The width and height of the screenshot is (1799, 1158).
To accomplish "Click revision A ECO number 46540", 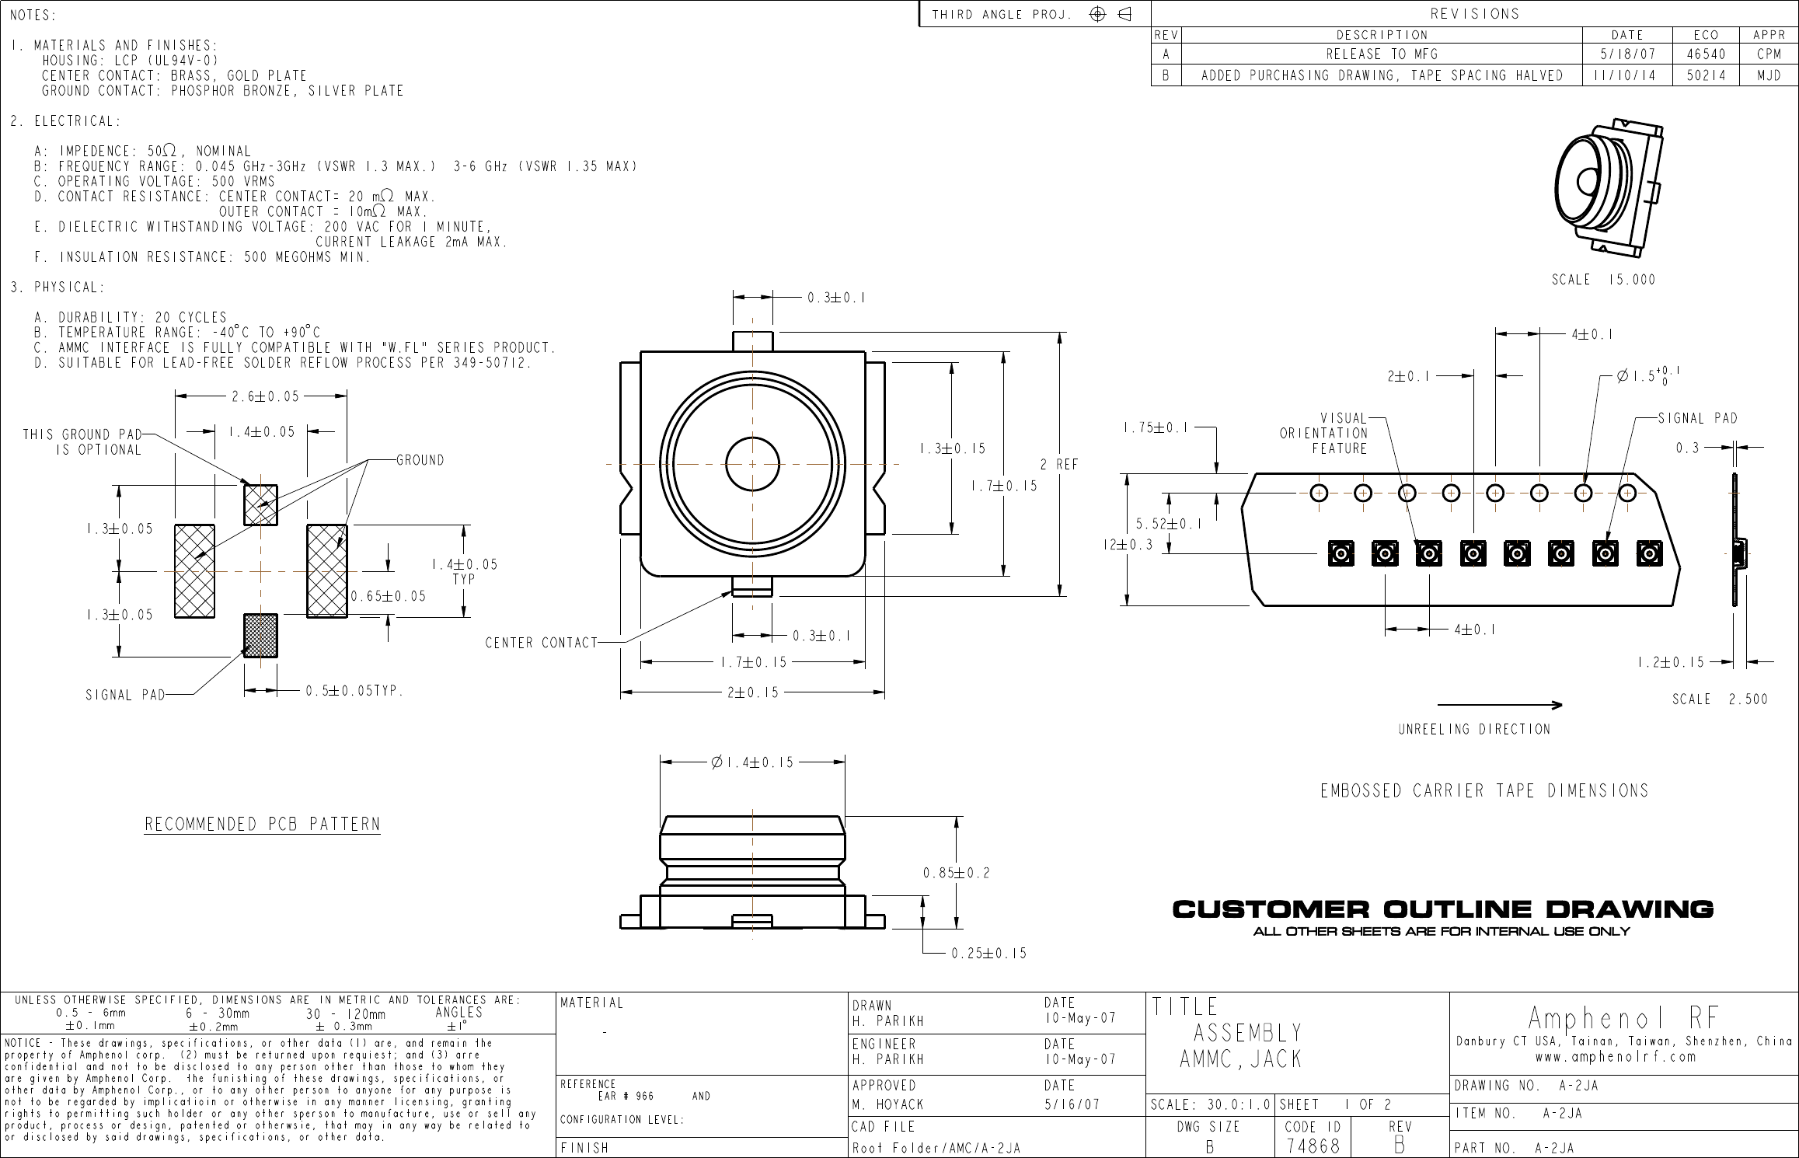I will pyautogui.click(x=1706, y=54).
